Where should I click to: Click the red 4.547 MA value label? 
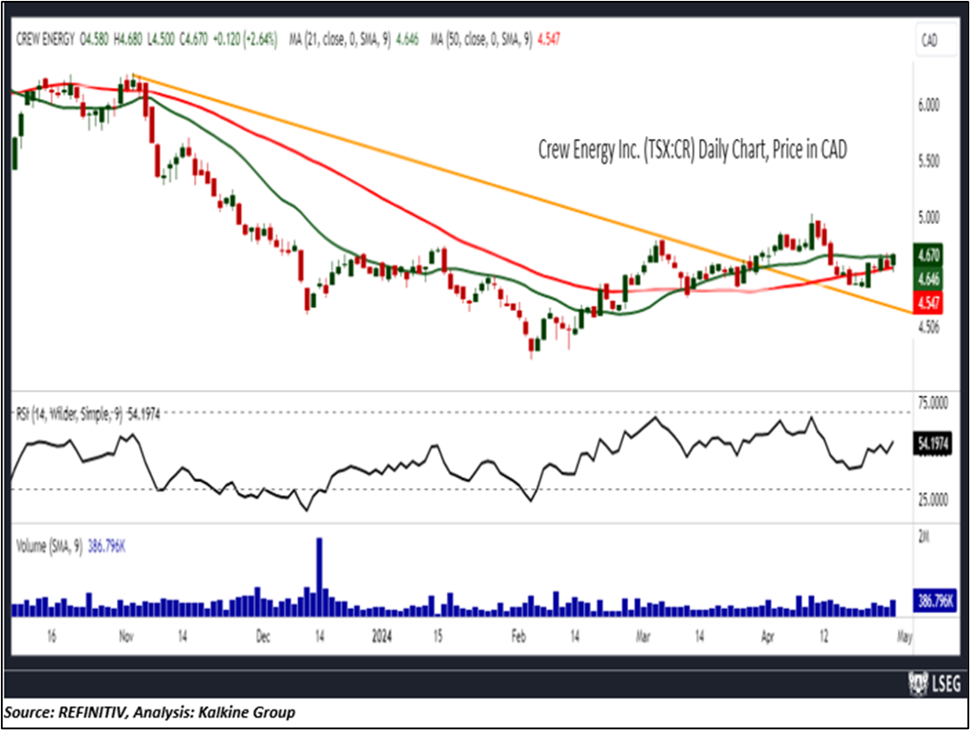(928, 303)
